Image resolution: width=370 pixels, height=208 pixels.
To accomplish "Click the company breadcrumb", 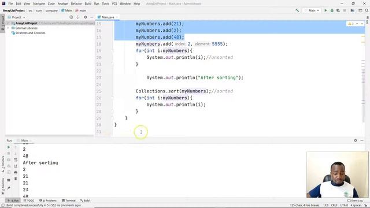I will coord(51,10).
